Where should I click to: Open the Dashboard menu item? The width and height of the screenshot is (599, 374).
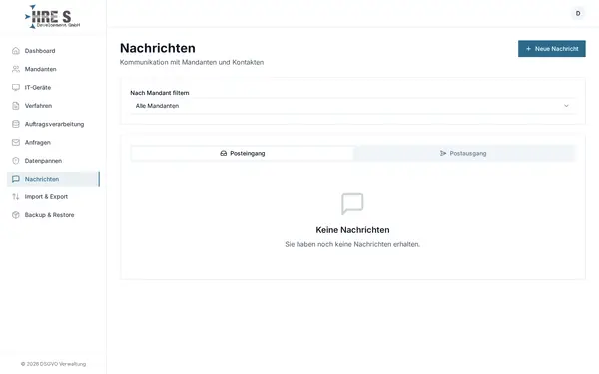(53, 51)
